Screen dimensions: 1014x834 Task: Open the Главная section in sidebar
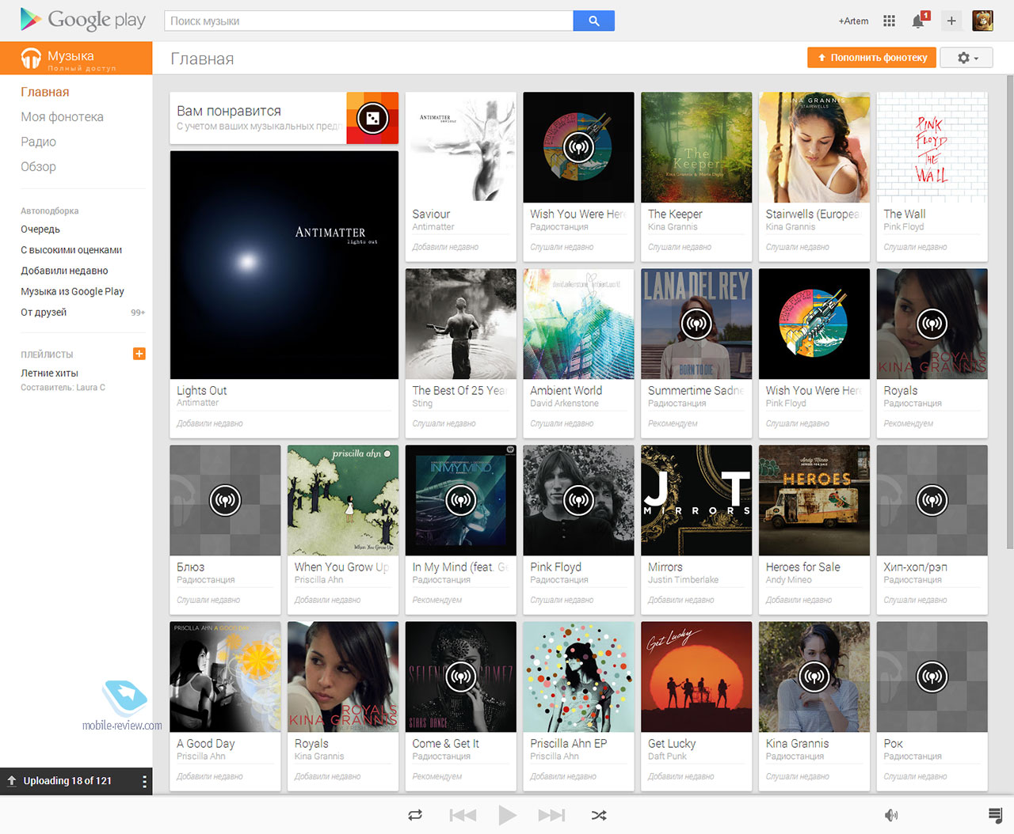click(45, 92)
